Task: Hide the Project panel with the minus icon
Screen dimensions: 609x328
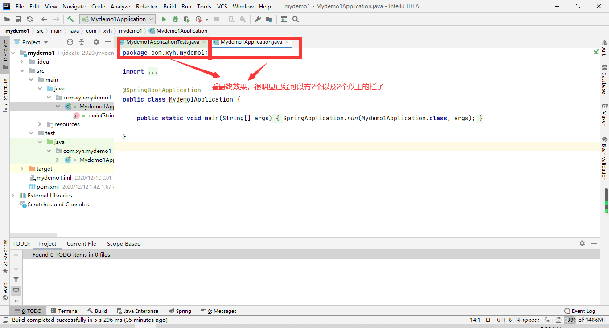Action: pyautogui.click(x=108, y=42)
